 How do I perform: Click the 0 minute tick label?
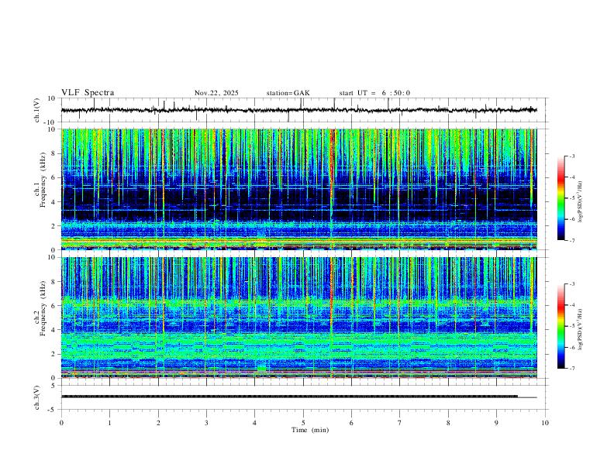61,423
